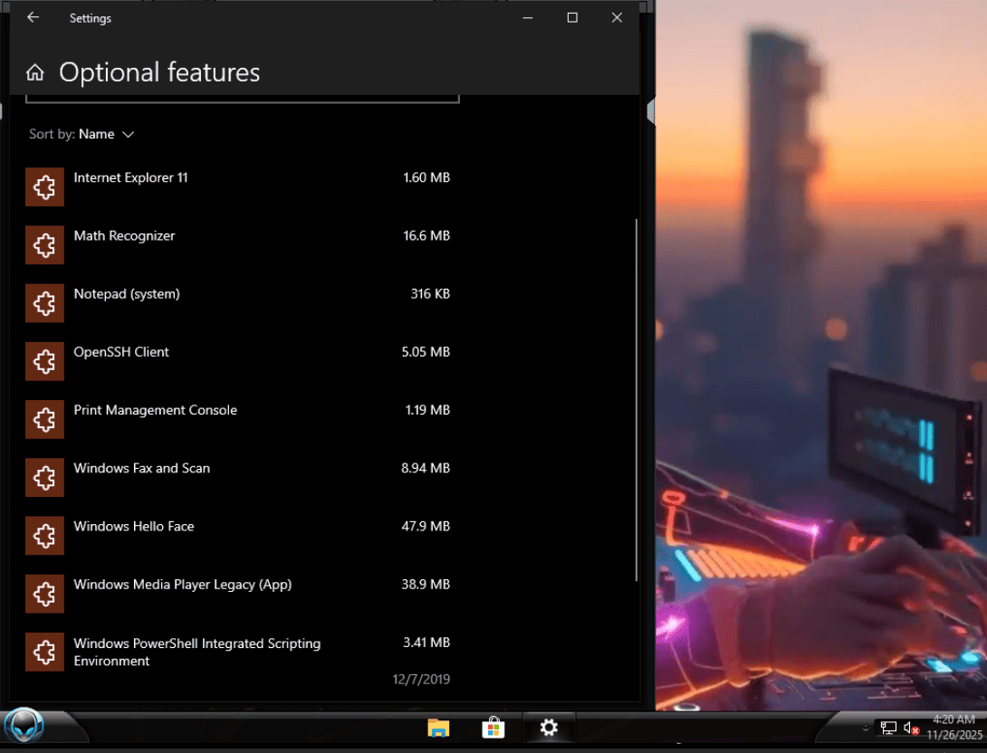Click the Notepad (system) feature icon

coord(44,302)
